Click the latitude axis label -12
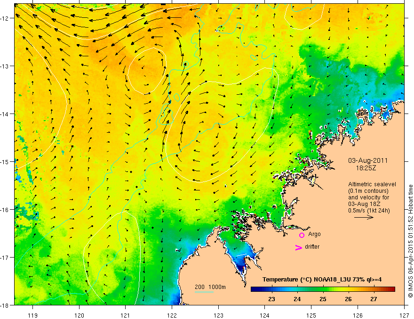The width and height of the screenshot is (414, 319). (x=5, y=18)
